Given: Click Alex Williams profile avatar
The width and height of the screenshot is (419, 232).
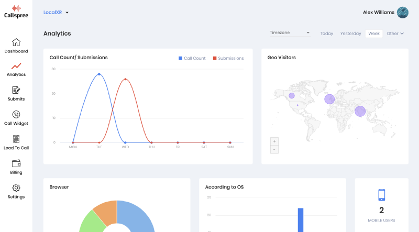Looking at the screenshot, I should click(402, 13).
